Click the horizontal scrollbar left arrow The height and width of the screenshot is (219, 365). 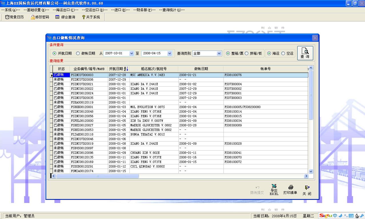click(53, 176)
